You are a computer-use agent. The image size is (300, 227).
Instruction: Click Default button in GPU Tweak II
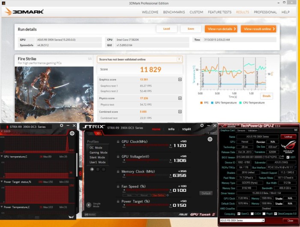tap(206, 193)
